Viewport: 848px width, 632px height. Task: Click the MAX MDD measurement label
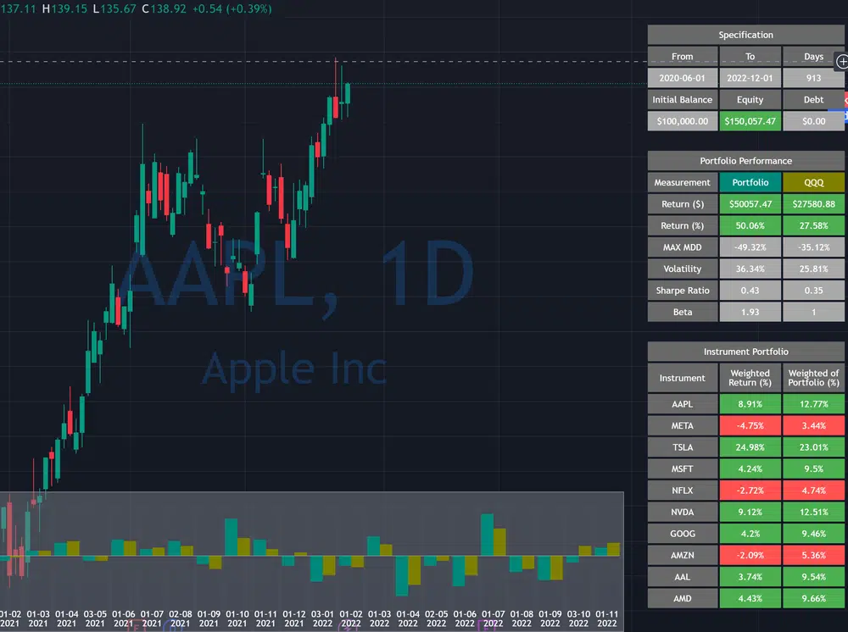[x=682, y=247]
